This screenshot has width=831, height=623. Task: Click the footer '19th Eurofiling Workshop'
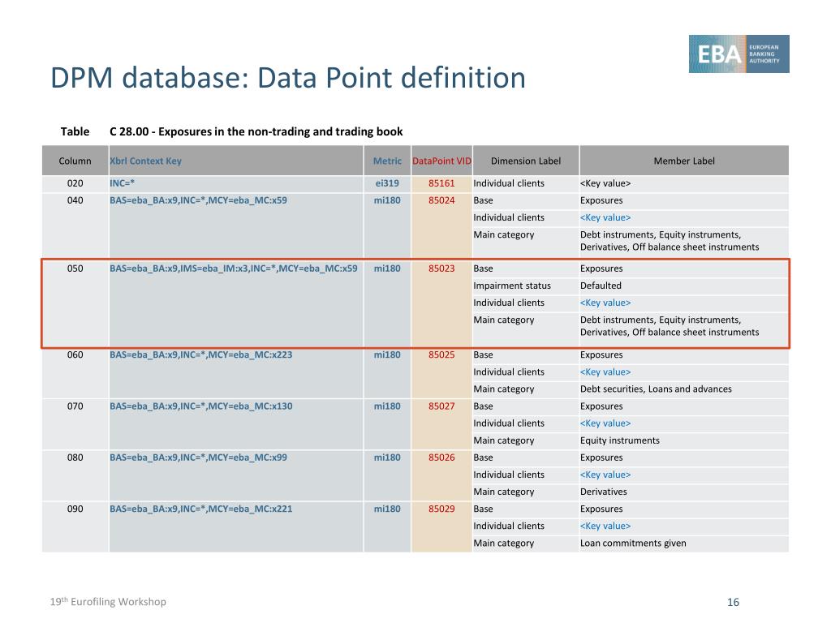(108, 601)
